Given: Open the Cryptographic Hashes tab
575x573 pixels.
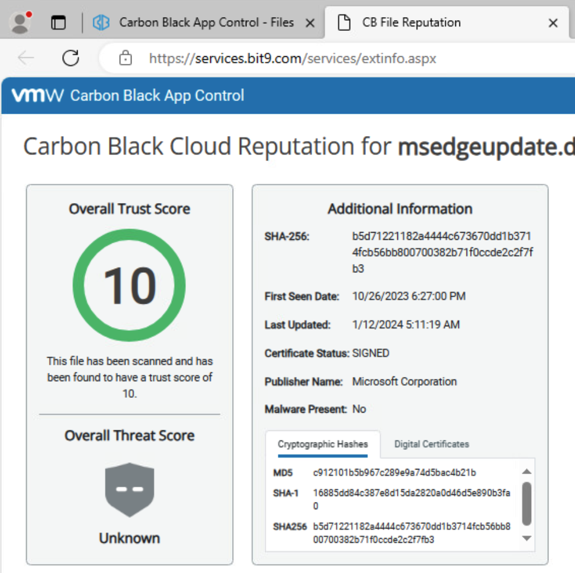Looking at the screenshot, I should pyautogui.click(x=323, y=444).
